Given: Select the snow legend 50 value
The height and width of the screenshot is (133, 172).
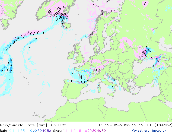Looking at the screenshot, I should [104, 131].
